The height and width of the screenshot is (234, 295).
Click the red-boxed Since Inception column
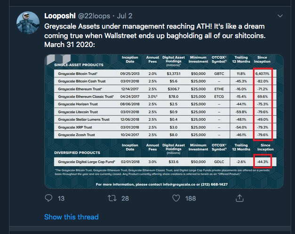[x=263, y=104]
